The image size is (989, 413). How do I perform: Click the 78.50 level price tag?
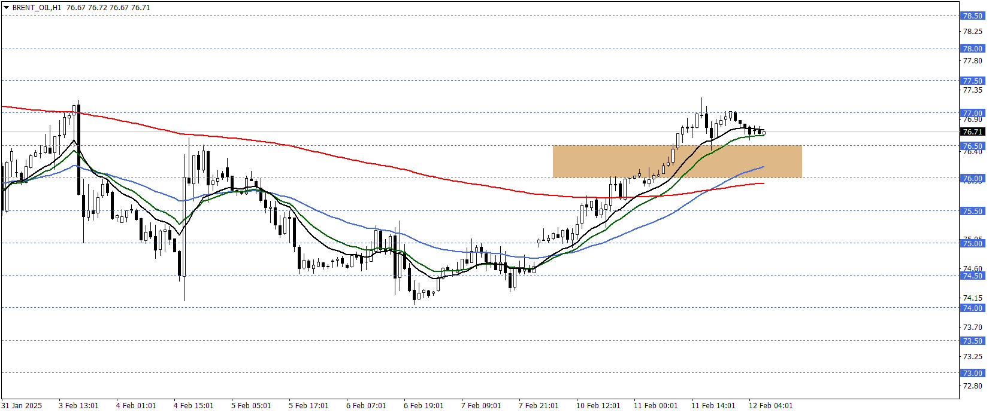[x=972, y=16]
